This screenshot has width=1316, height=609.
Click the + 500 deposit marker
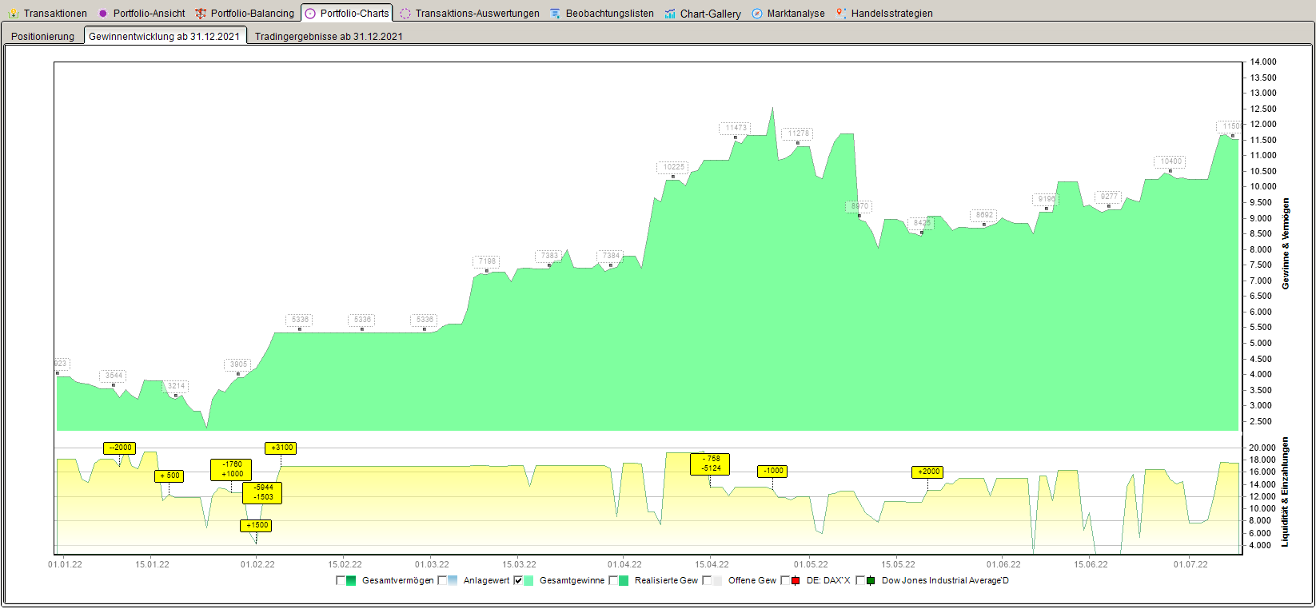coord(169,476)
